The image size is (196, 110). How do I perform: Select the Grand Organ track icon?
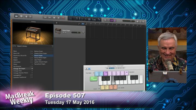click(x=58, y=31)
